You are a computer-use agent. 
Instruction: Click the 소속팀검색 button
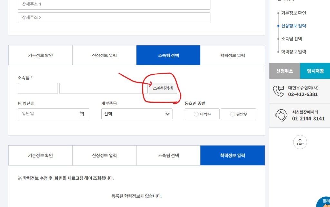163,88
